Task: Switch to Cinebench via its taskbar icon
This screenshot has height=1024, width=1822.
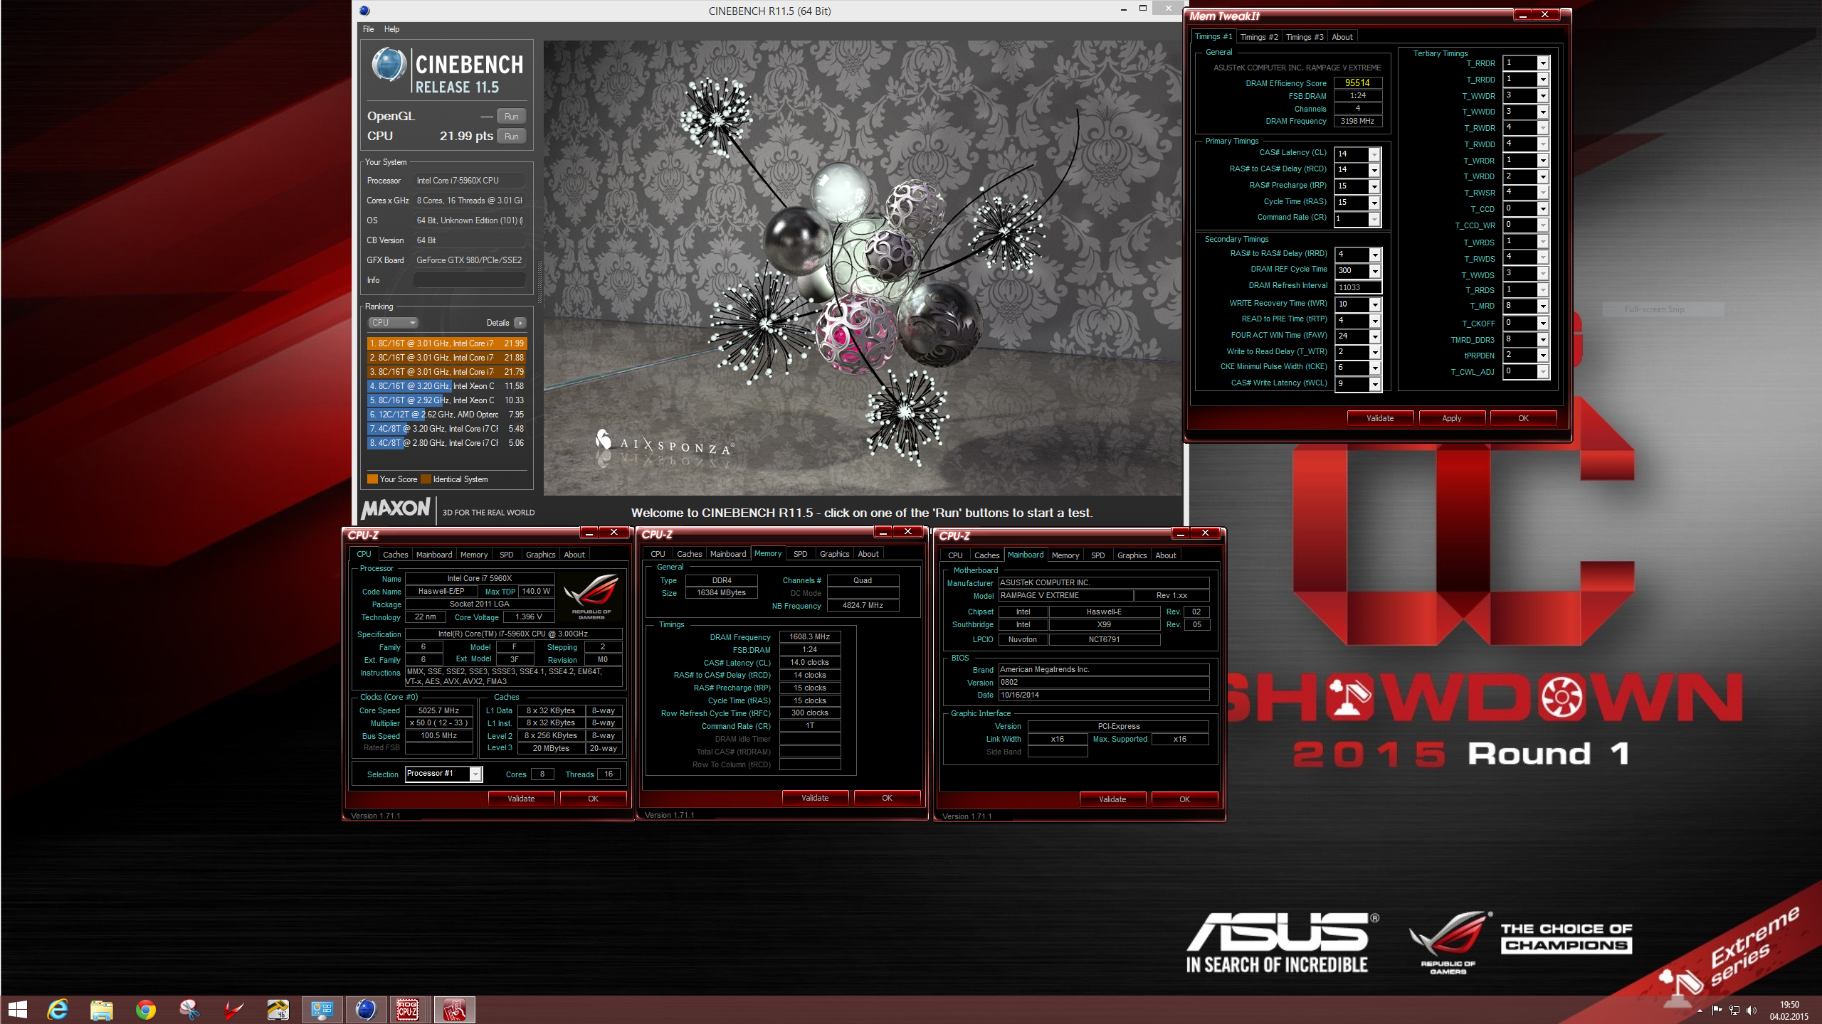Action: point(366,1009)
